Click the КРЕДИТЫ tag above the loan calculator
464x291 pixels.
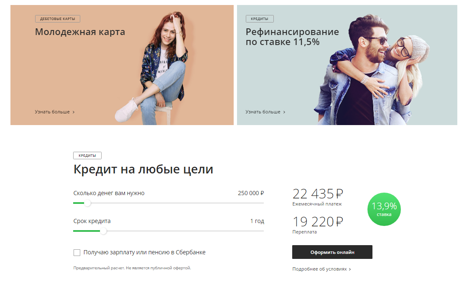(x=87, y=156)
